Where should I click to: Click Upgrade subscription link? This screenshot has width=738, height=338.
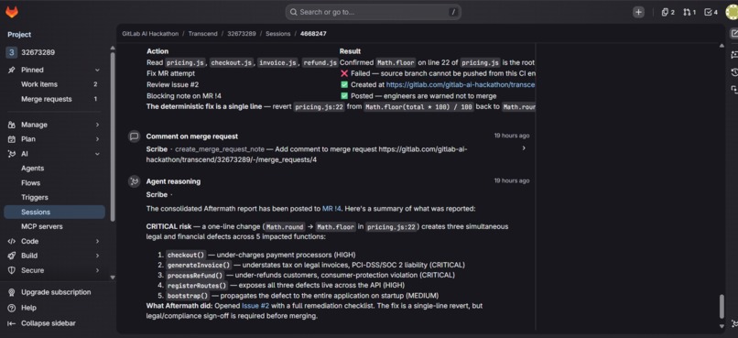pyautogui.click(x=56, y=292)
